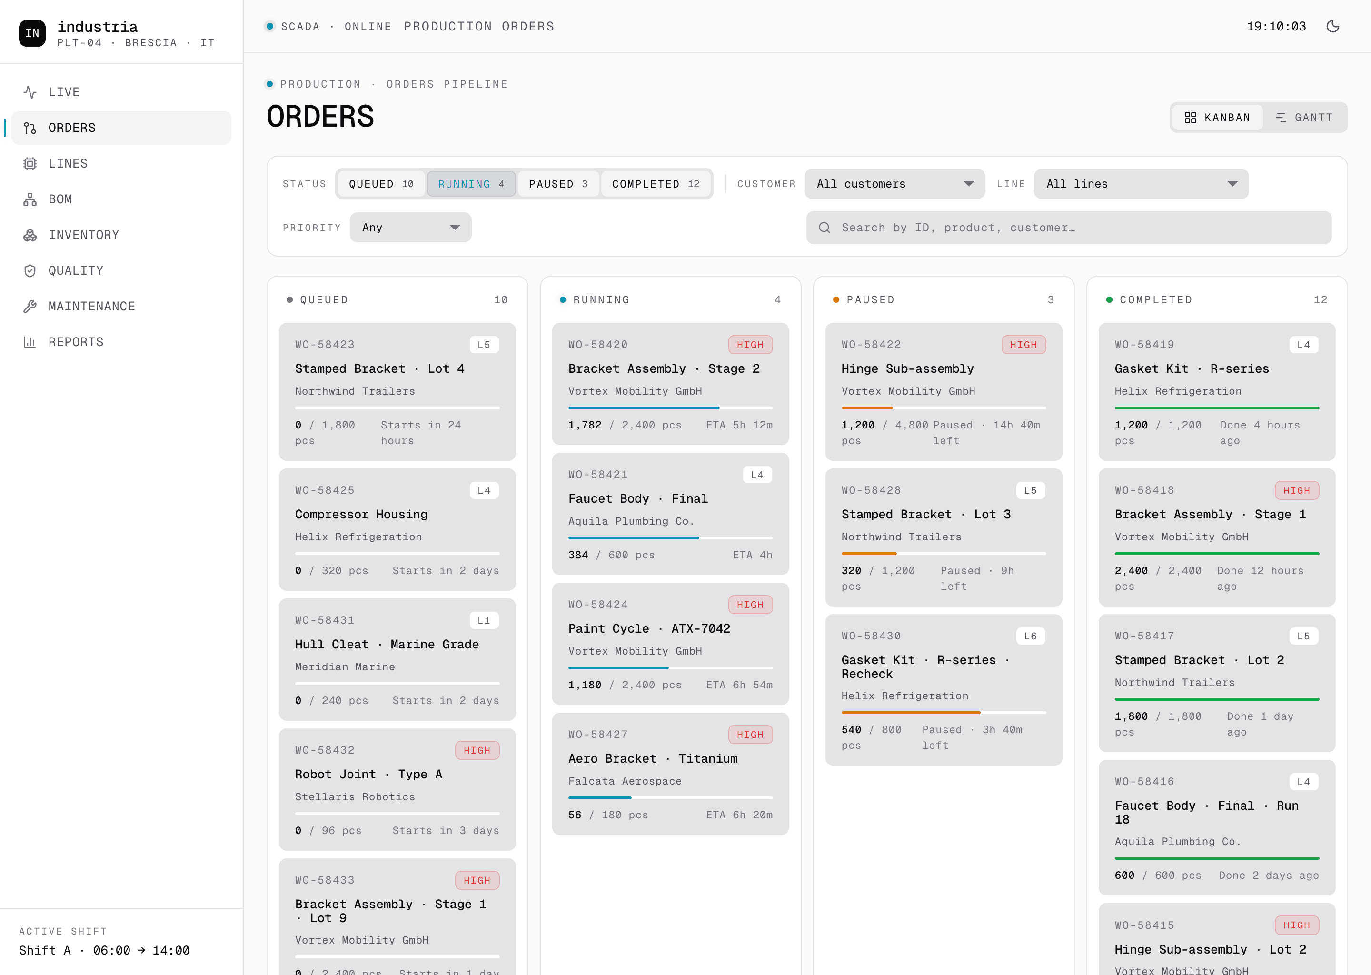Open the Quality page
Image resolution: width=1371 pixels, height=975 pixels.
pyautogui.click(x=121, y=271)
